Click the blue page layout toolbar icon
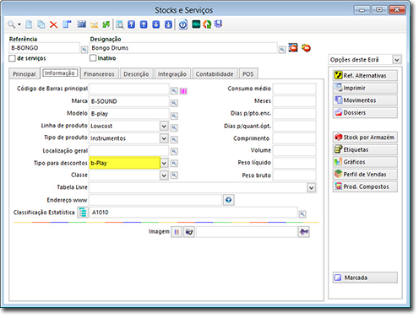 67,24
